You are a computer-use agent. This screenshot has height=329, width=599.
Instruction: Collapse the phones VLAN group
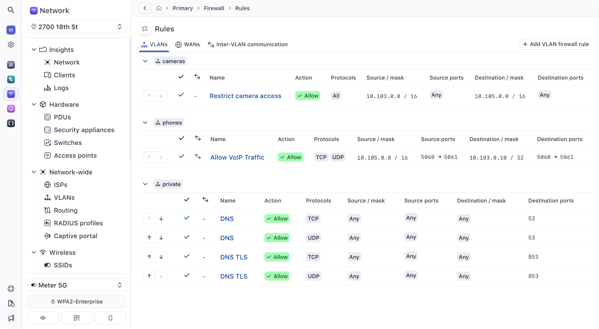(x=145, y=123)
